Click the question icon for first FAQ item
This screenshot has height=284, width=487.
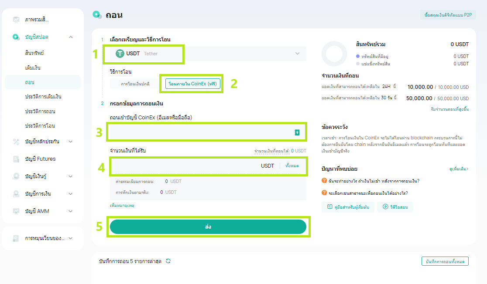click(324, 181)
